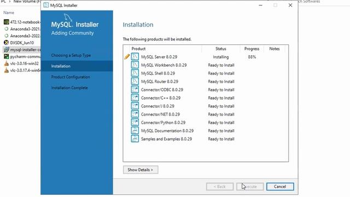Click the vlc-3.0.16-win32 cone icon

pyautogui.click(x=6, y=63)
